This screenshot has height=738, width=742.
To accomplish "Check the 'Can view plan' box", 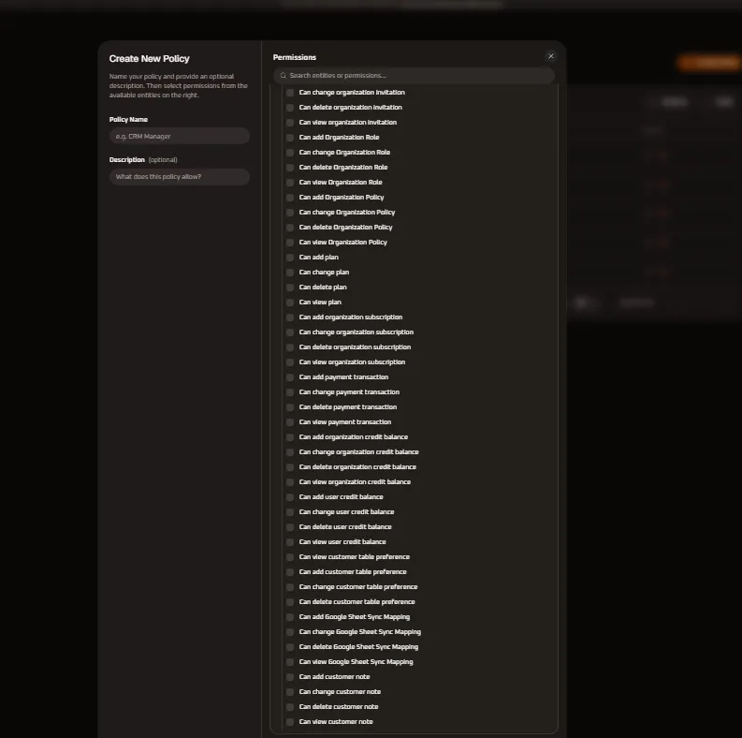I will tap(290, 303).
